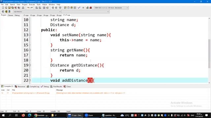This screenshot has height=118, width=211.
Task: Click the red delete profiling info icon
Action: coord(91,8)
